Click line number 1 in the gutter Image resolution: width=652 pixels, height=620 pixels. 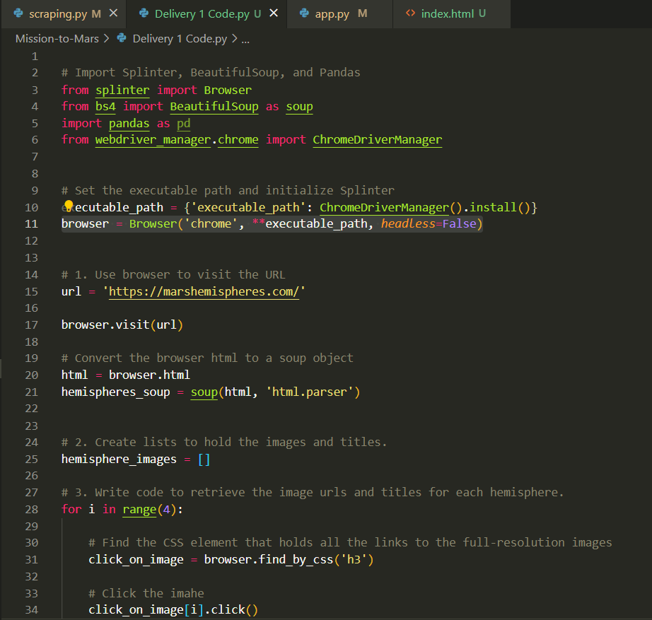(35, 56)
